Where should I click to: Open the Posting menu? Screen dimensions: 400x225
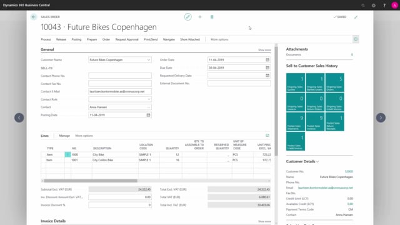(76, 39)
